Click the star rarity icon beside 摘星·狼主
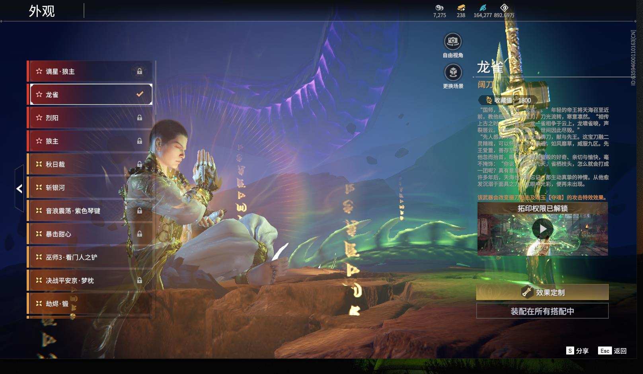 pos(39,71)
